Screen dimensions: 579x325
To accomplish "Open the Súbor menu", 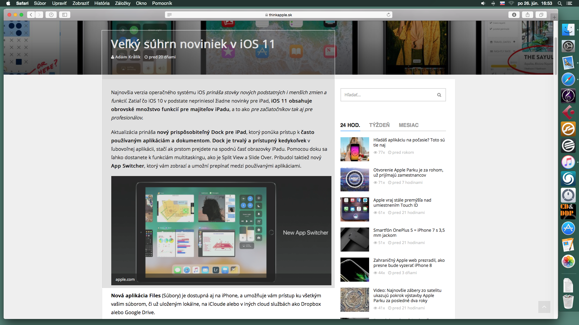I will click(40, 3).
